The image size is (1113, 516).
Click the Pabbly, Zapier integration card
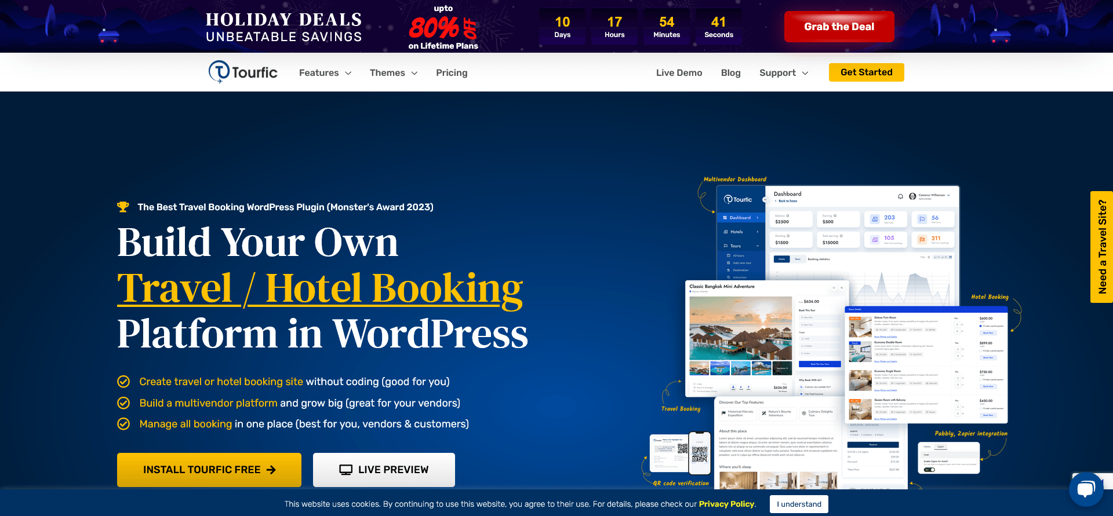949,458
